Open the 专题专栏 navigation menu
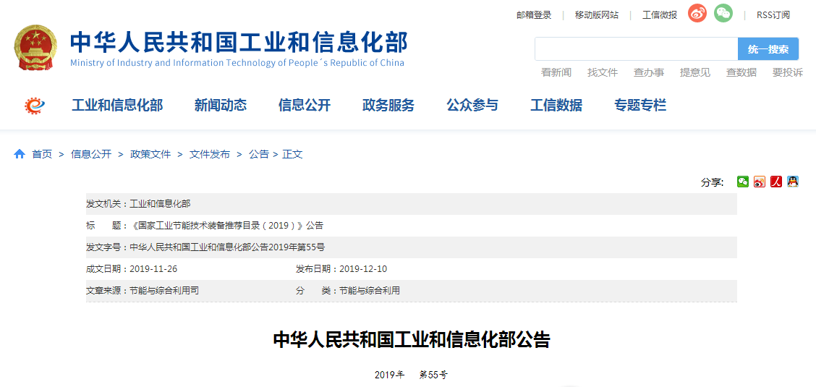The height and width of the screenshot is (387, 816). click(640, 106)
